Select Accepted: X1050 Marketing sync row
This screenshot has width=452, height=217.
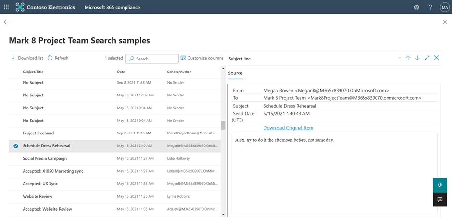coord(115,171)
